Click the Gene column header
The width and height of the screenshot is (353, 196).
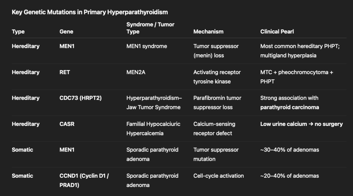pyautogui.click(x=66, y=31)
